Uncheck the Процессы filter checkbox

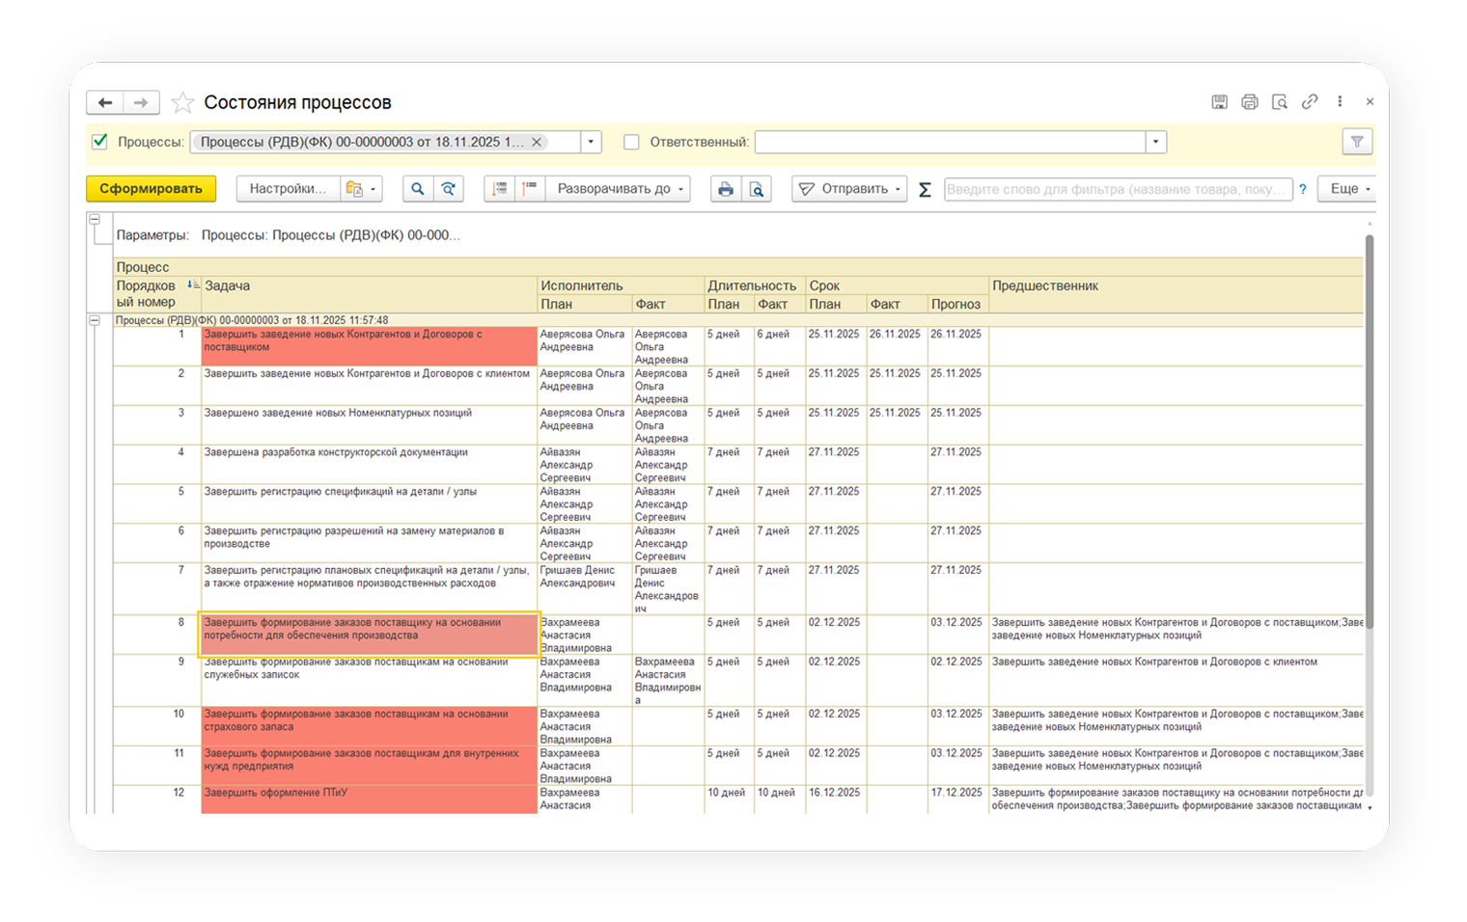tap(99, 142)
